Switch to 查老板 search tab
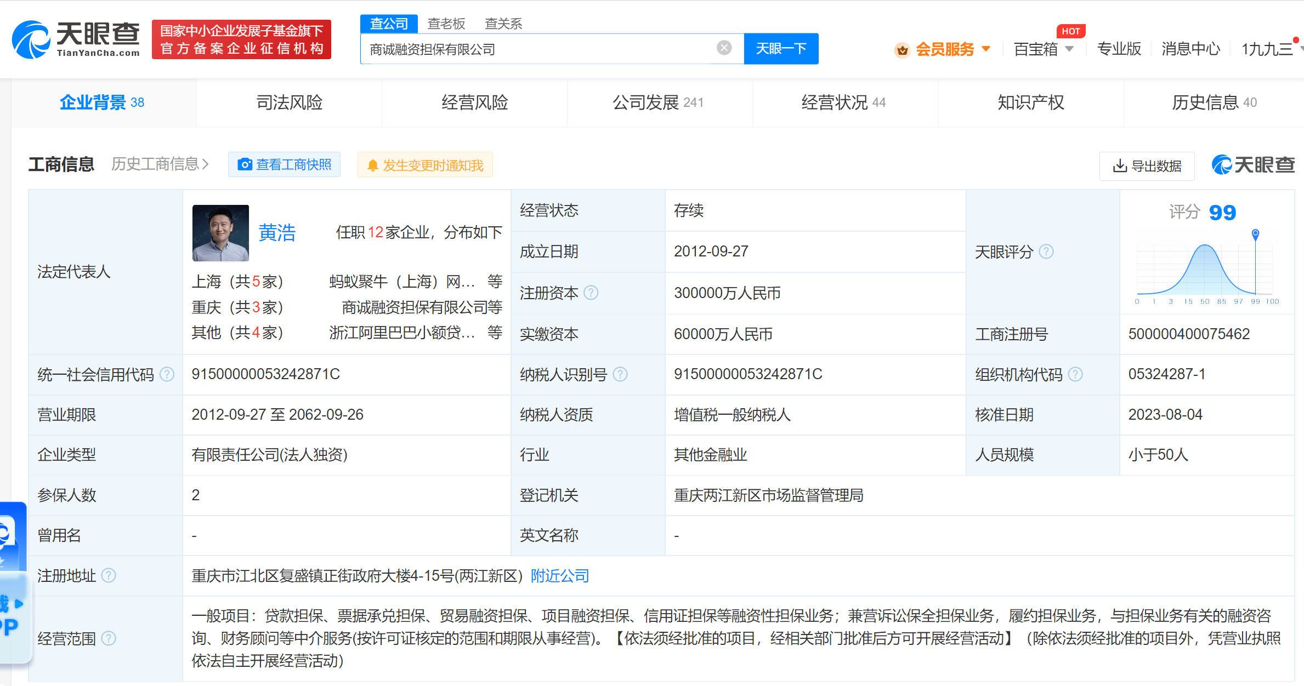The image size is (1304, 686). [x=446, y=24]
